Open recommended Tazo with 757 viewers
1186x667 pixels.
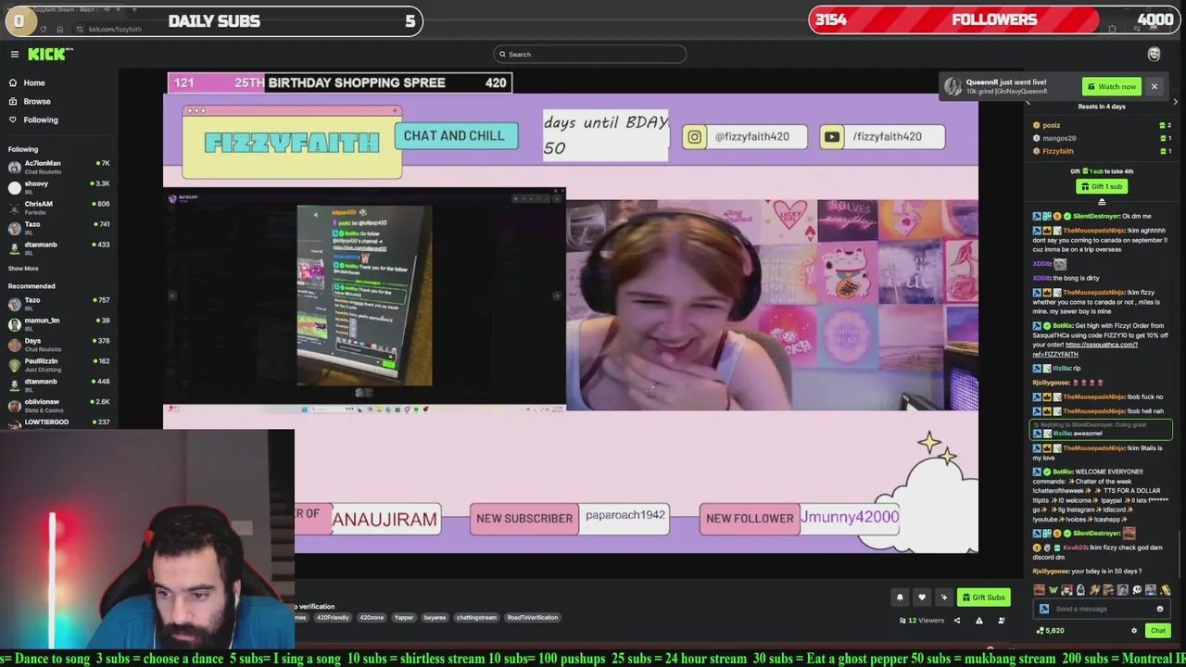coord(59,304)
